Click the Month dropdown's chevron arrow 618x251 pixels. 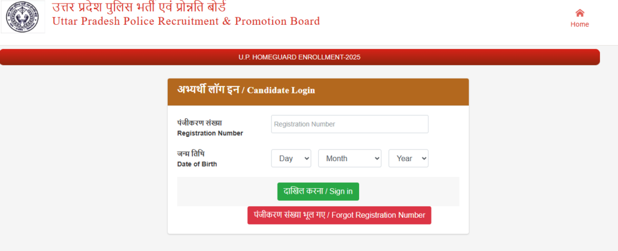[x=377, y=158]
